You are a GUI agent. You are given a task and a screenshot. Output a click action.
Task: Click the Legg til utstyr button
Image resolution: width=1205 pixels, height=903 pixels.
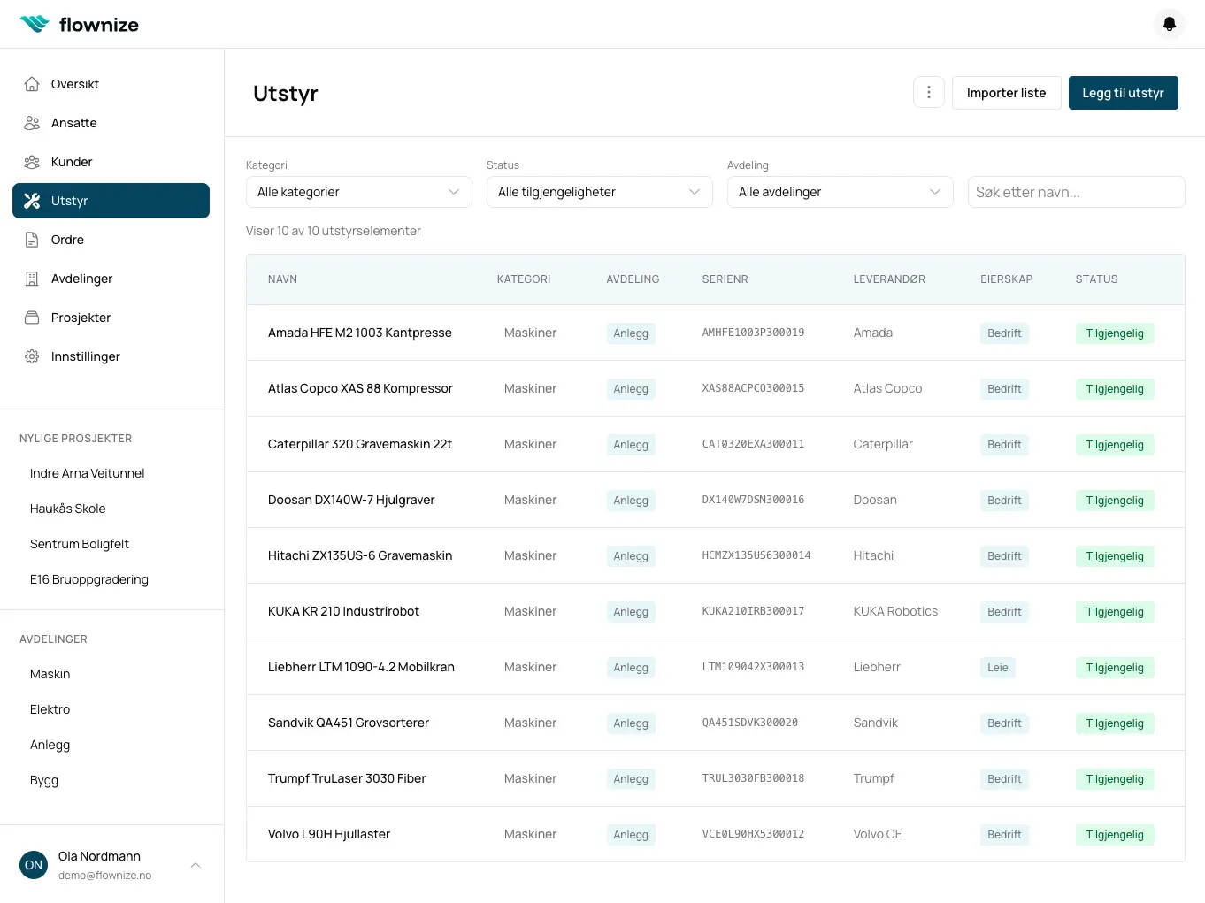click(x=1123, y=92)
